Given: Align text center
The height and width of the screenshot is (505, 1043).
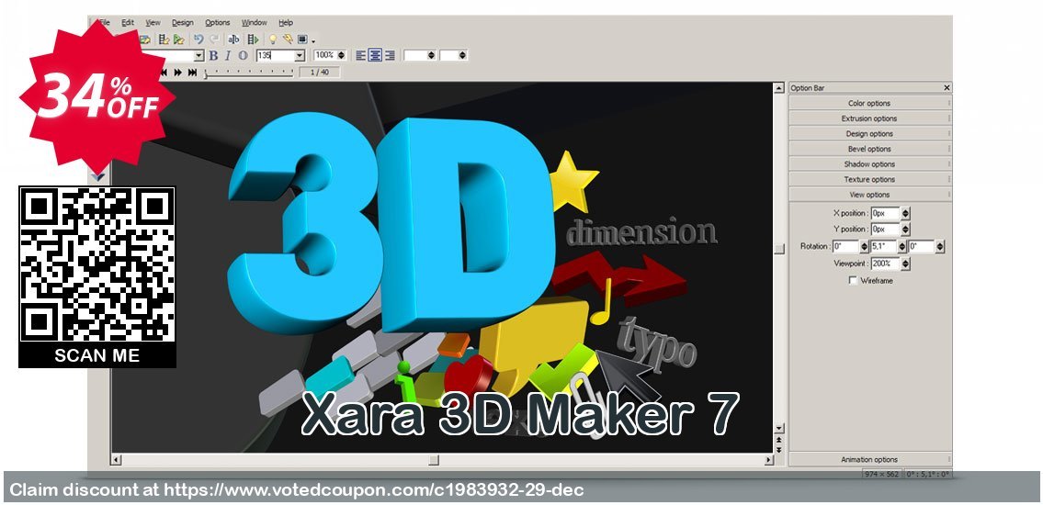Looking at the screenshot, I should [375, 55].
